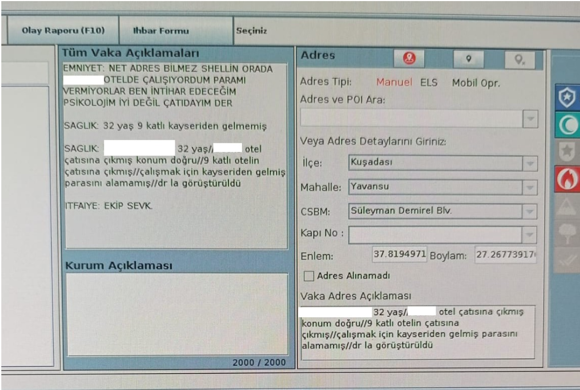Choose Manuel as address type

(x=395, y=83)
